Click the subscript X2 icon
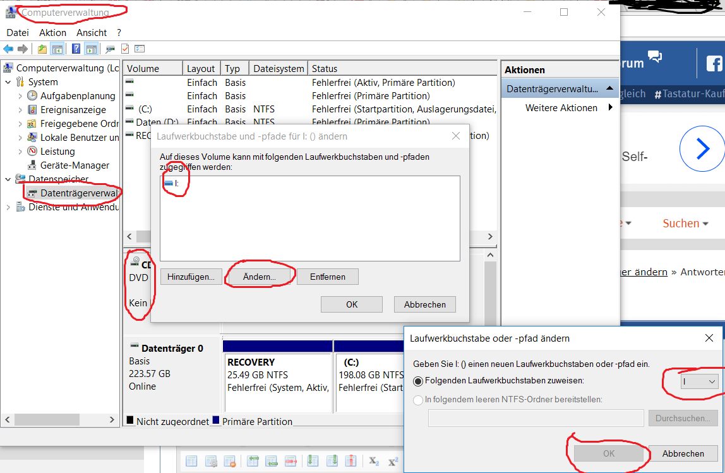 click(374, 462)
